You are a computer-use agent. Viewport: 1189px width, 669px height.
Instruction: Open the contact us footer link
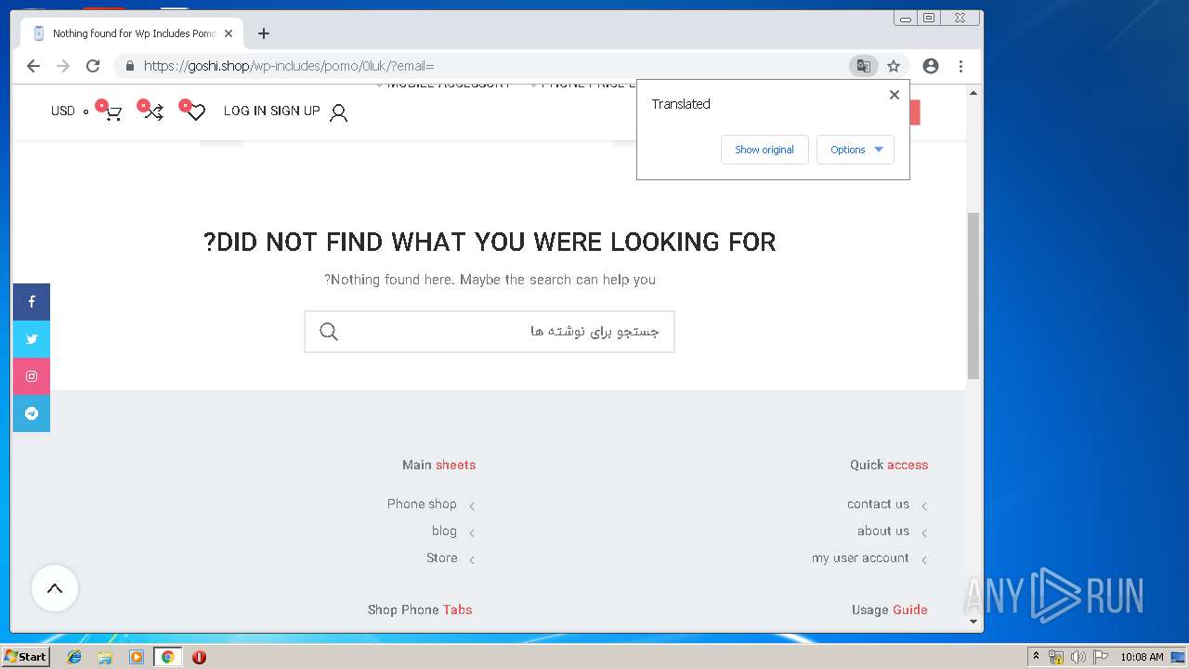tap(878, 504)
